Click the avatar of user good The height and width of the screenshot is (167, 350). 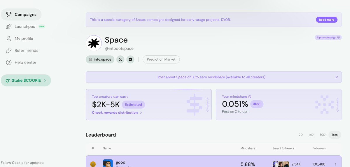point(108,164)
